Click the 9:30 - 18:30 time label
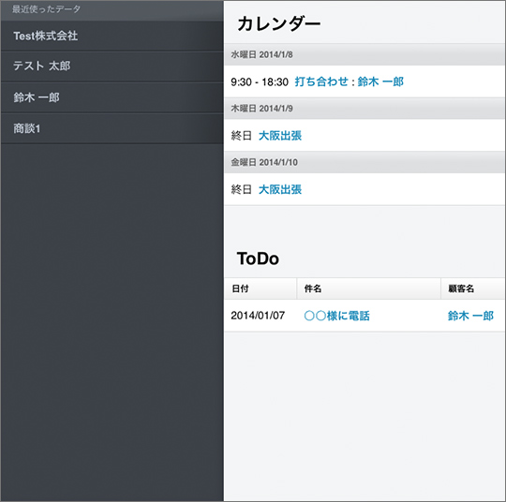Viewport: 506px width, 502px height. click(x=260, y=81)
